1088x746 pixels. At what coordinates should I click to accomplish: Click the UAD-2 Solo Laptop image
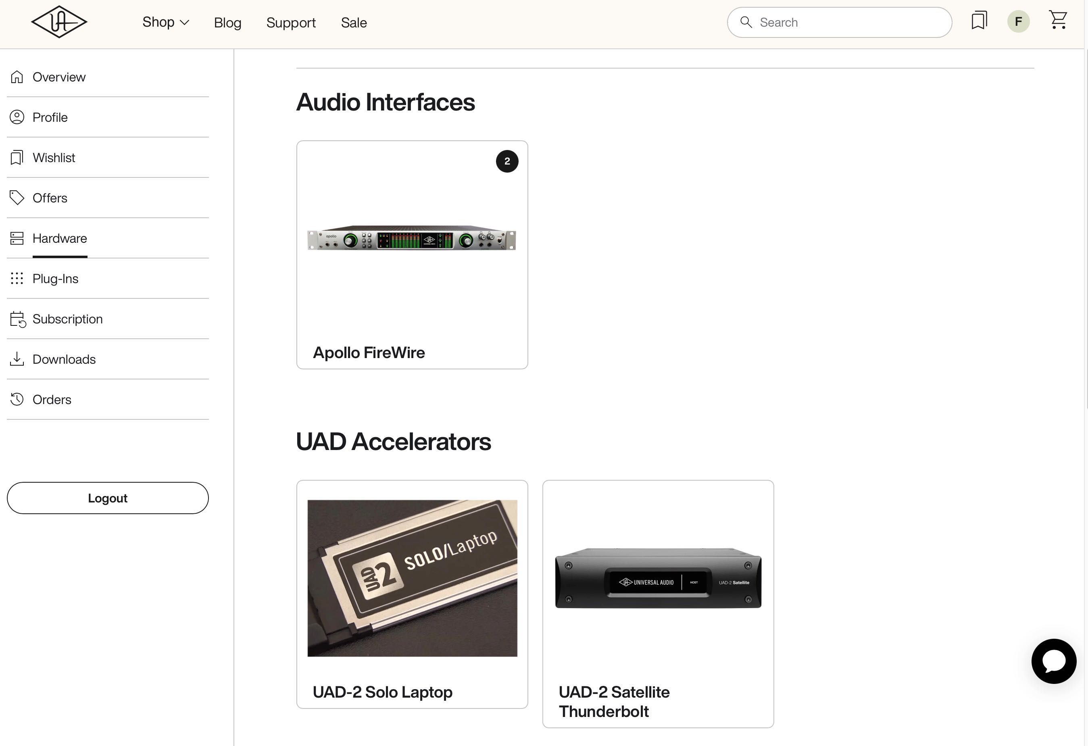click(x=413, y=578)
